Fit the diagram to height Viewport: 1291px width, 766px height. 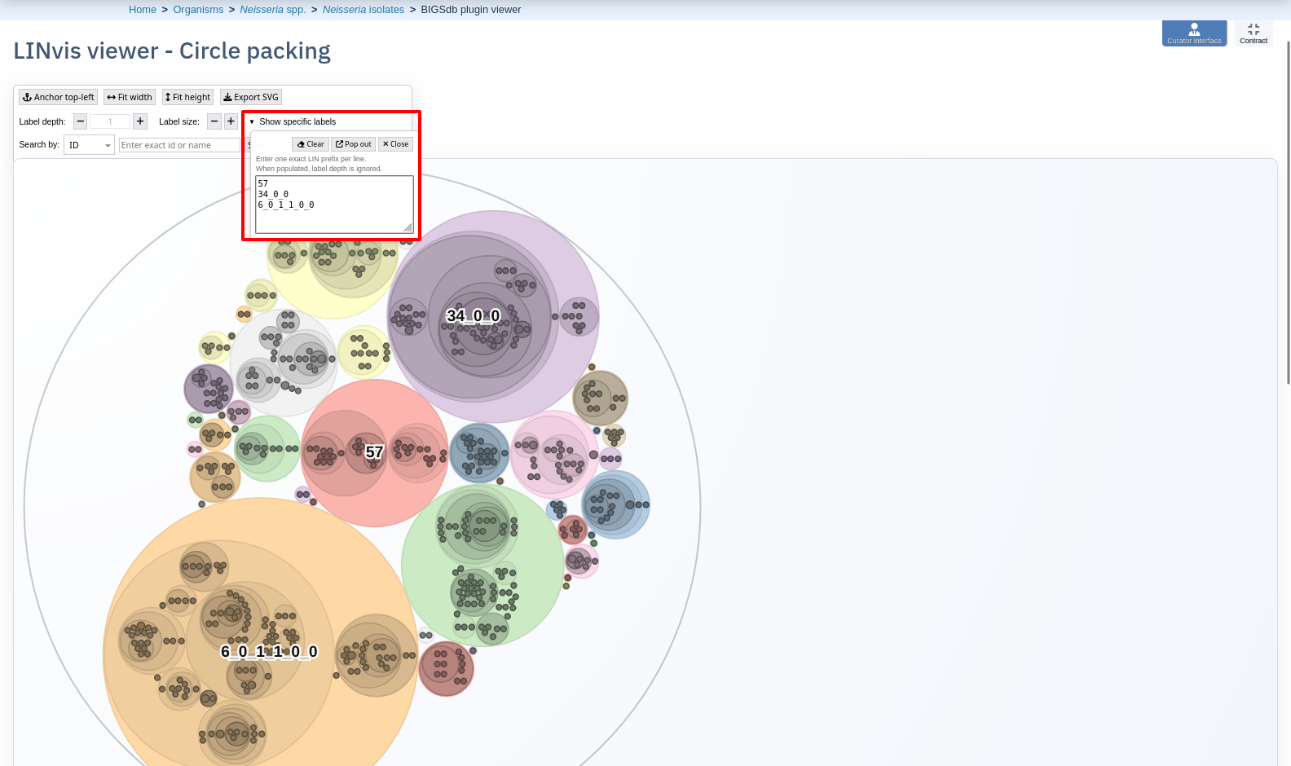coord(187,97)
